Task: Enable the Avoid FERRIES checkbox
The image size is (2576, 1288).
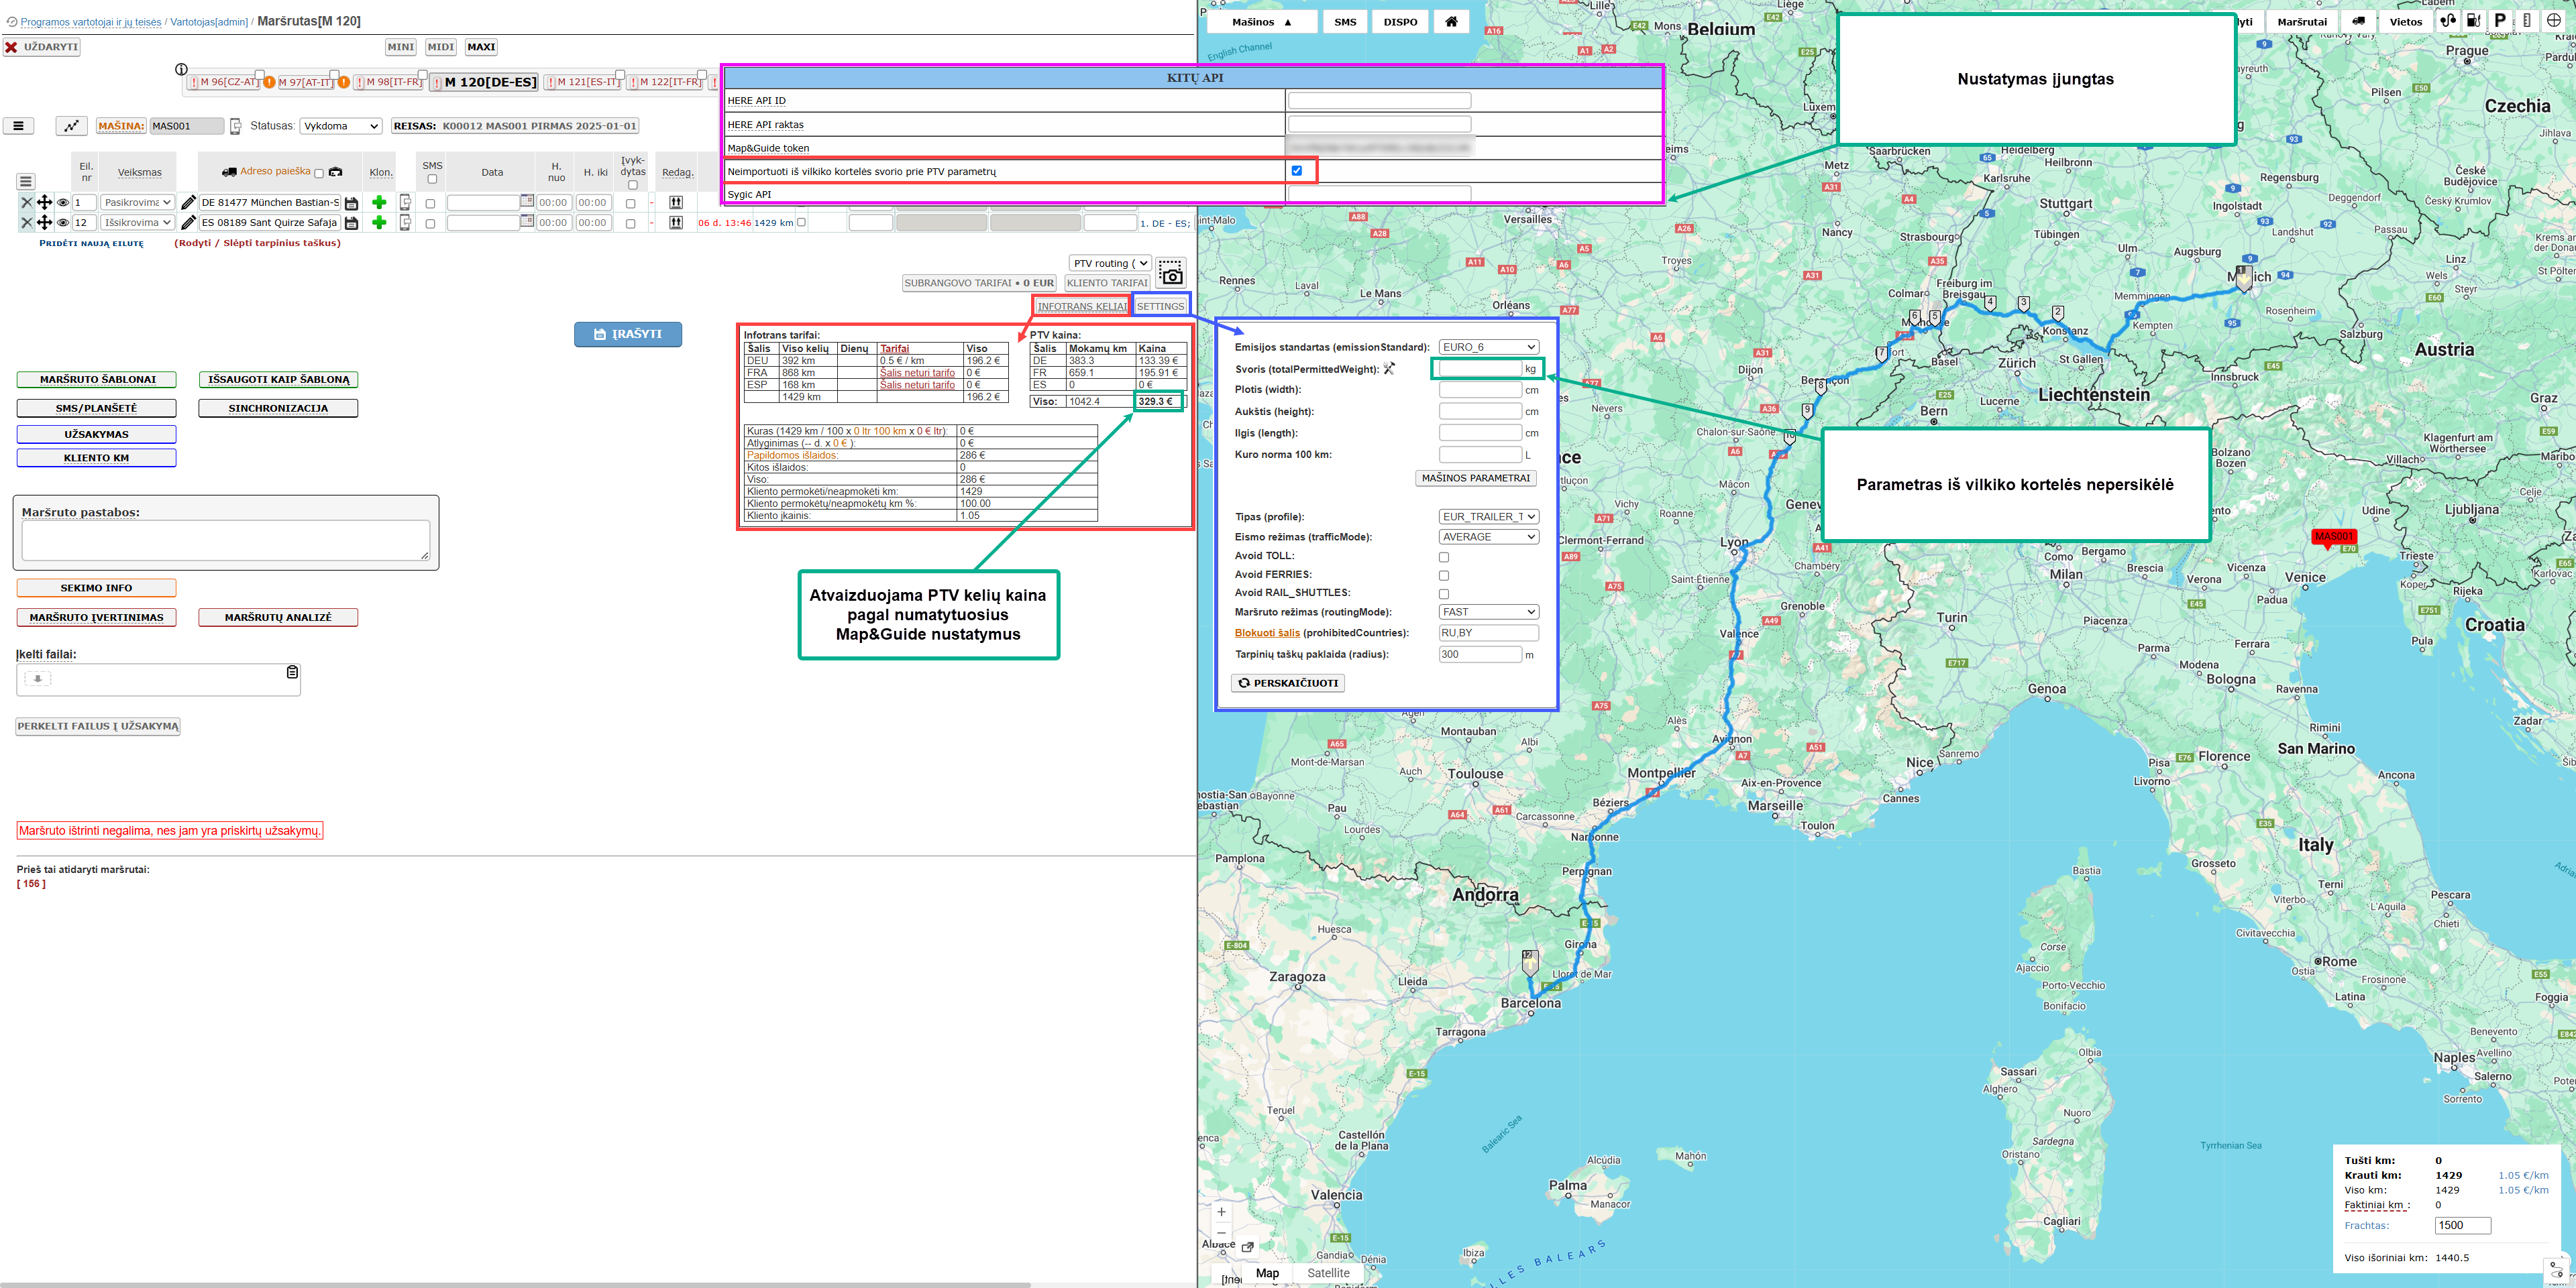Action: [1444, 575]
